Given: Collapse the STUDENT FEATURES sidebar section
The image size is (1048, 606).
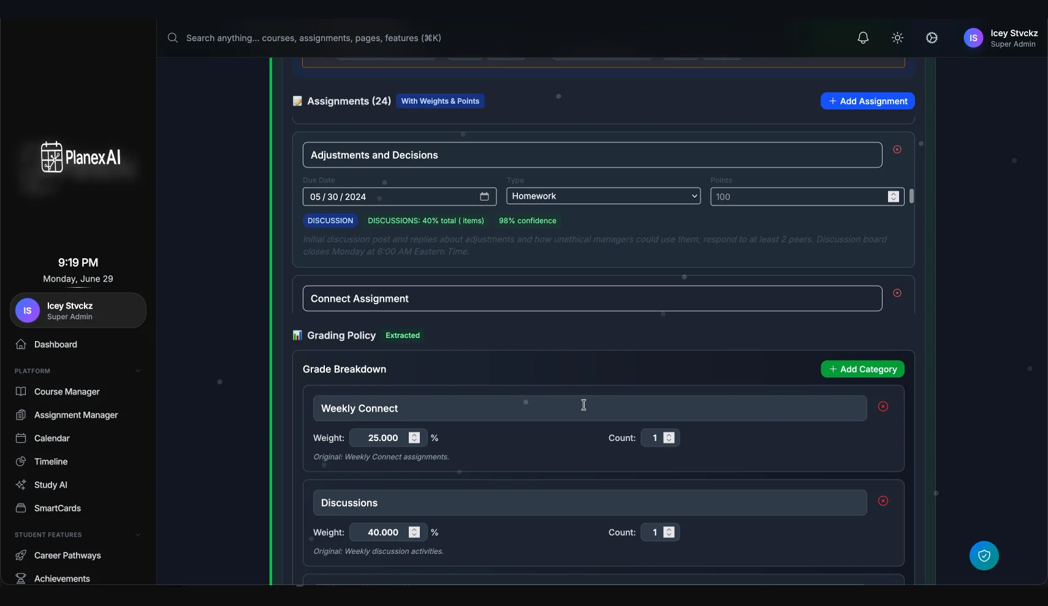Looking at the screenshot, I should coord(138,535).
